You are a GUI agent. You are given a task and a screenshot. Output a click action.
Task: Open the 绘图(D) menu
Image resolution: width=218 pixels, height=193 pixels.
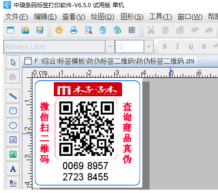tap(102, 17)
